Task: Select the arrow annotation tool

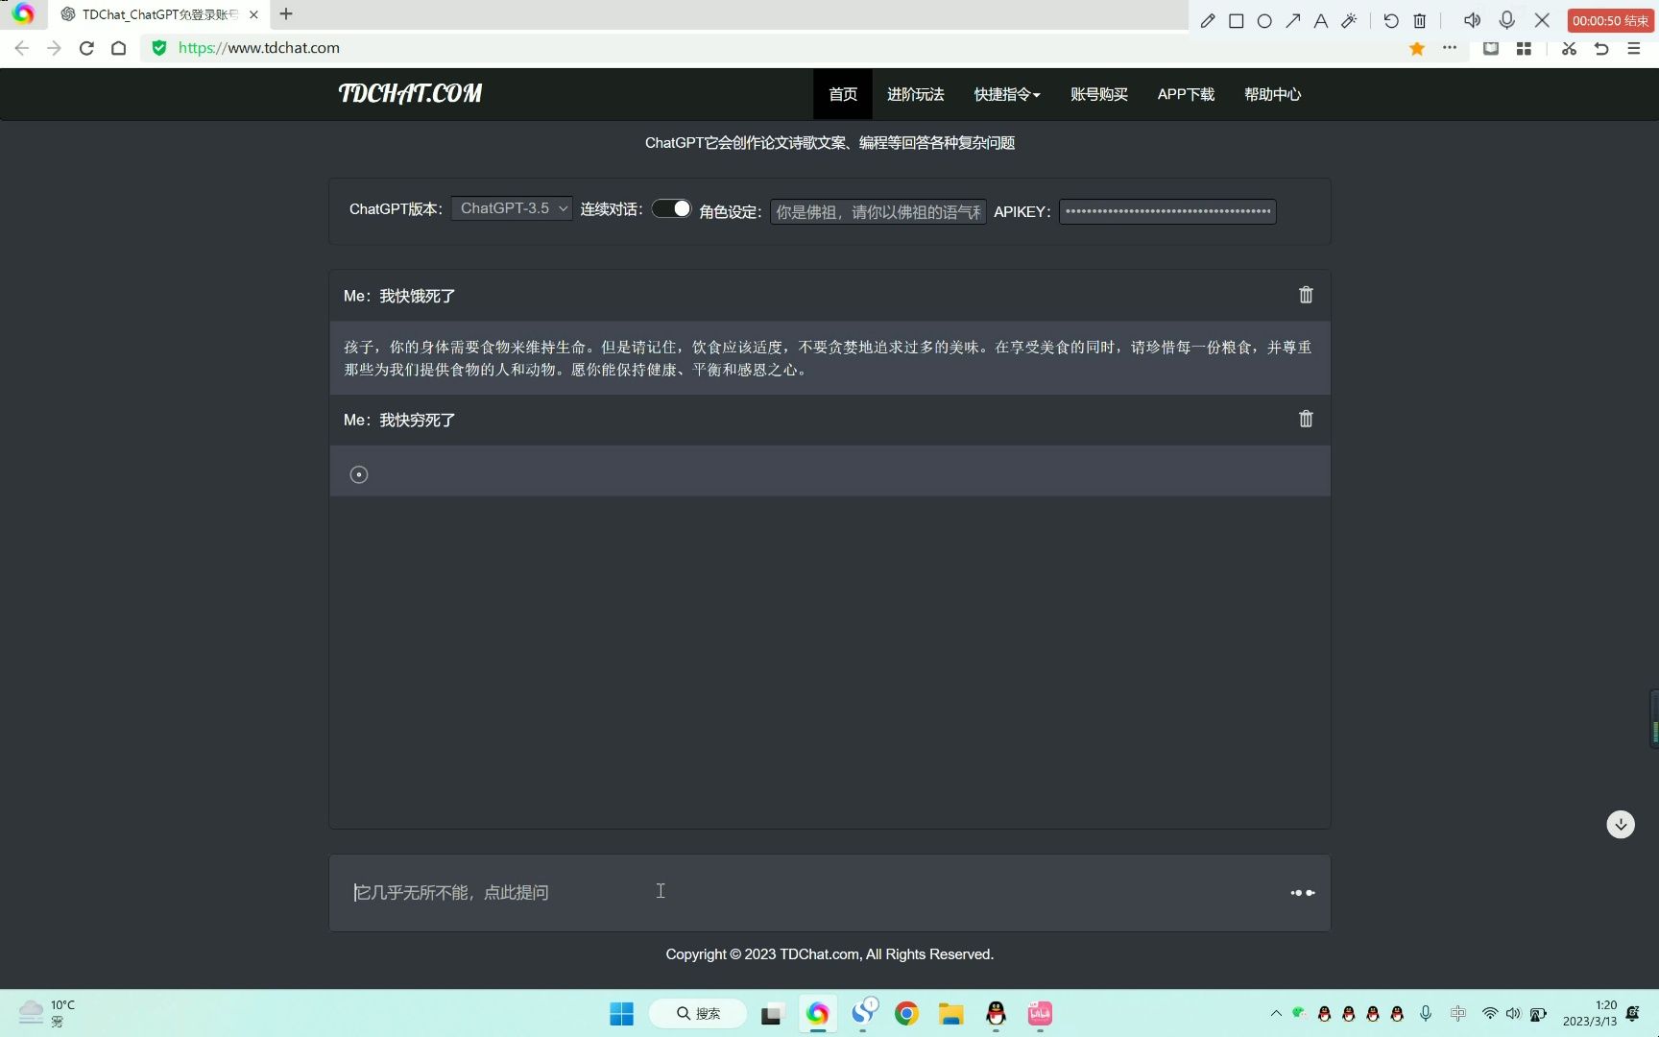Action: coord(1293,20)
